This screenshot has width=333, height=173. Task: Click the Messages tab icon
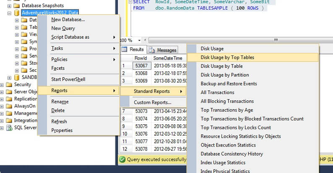tap(152, 50)
